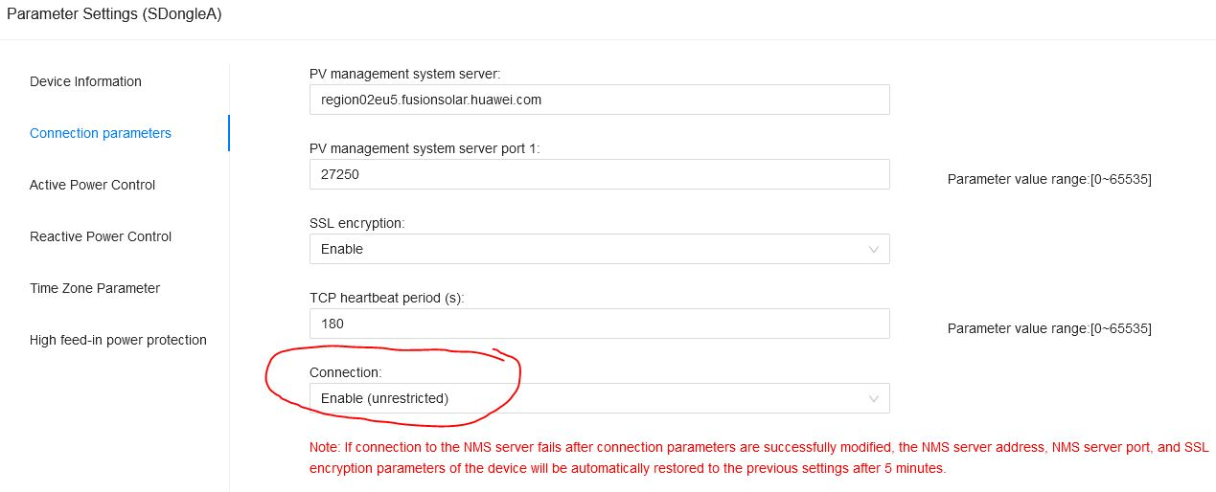Viewport: 1216px width, 492px height.
Task: Click the server port 1 field
Action: [599, 174]
